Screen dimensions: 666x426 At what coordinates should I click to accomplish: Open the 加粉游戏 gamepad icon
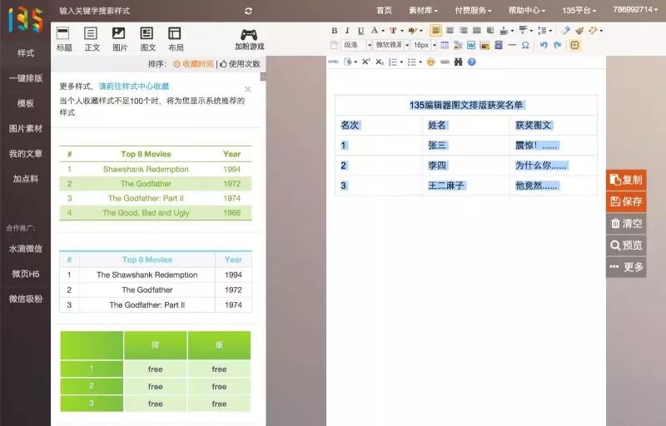pos(249,38)
